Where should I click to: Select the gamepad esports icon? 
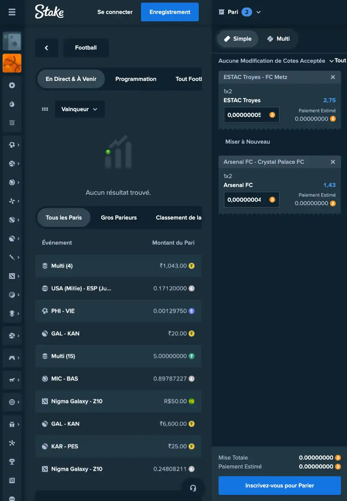(x=12, y=358)
